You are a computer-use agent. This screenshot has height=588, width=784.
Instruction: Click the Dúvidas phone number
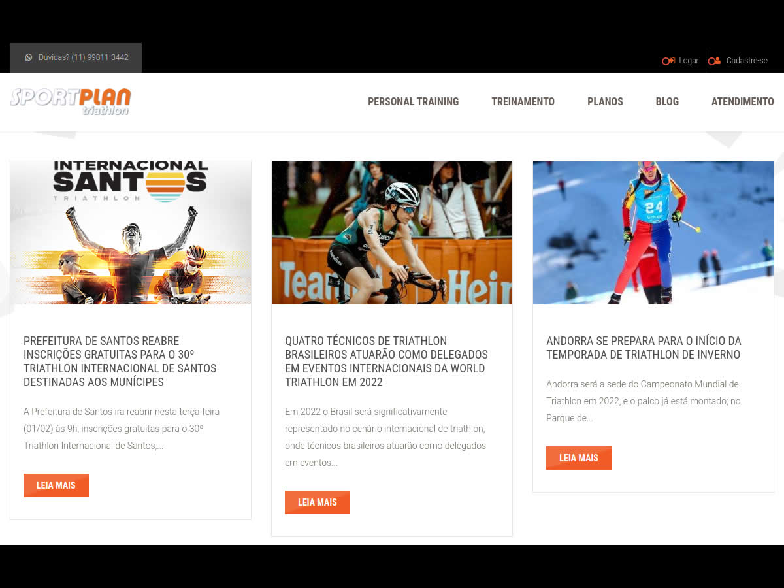83,57
